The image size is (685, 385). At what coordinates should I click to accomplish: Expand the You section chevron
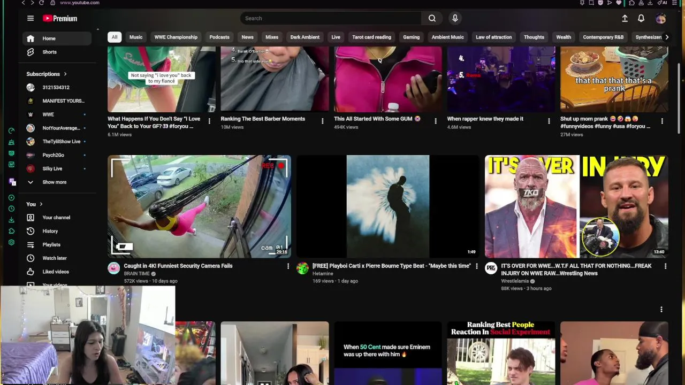point(41,204)
